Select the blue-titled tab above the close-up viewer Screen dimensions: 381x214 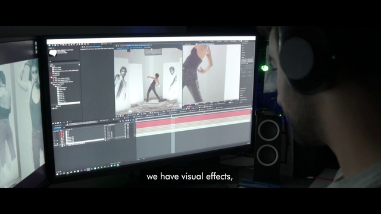(x=205, y=44)
